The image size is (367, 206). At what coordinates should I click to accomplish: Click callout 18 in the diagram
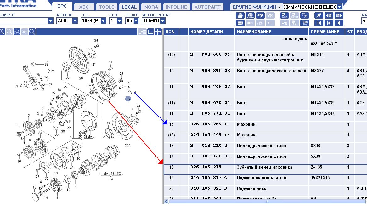127,99
